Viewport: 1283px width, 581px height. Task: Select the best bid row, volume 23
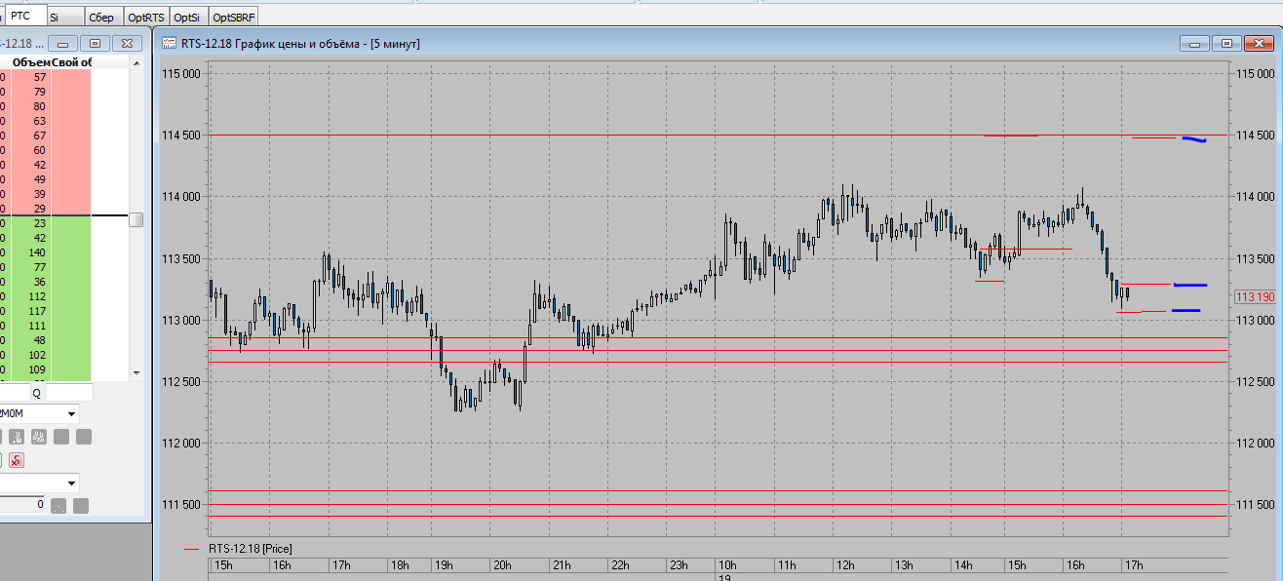(45, 223)
